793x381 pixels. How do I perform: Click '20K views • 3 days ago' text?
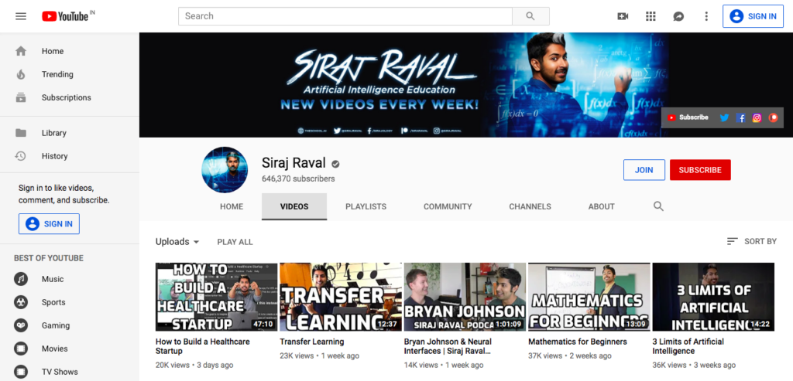pyautogui.click(x=194, y=365)
